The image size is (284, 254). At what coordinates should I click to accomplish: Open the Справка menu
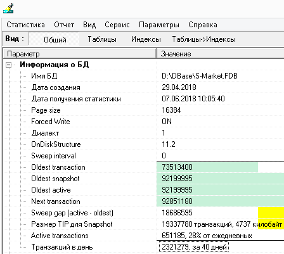(203, 25)
